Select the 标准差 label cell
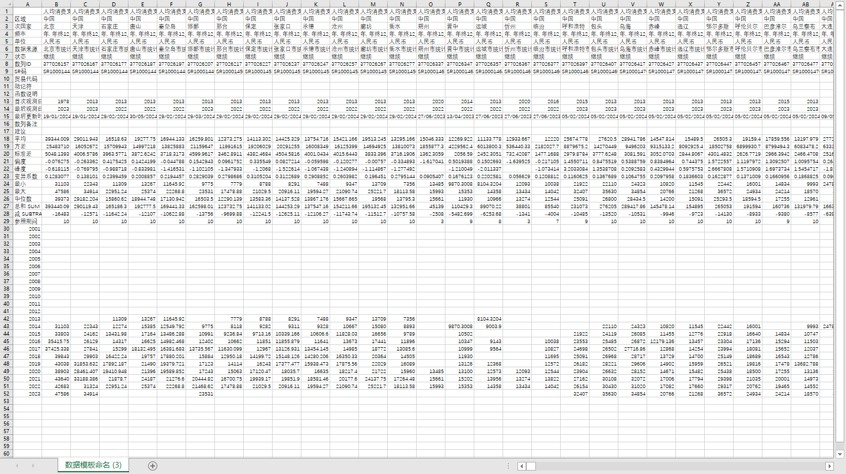The image size is (846, 474). point(27,154)
